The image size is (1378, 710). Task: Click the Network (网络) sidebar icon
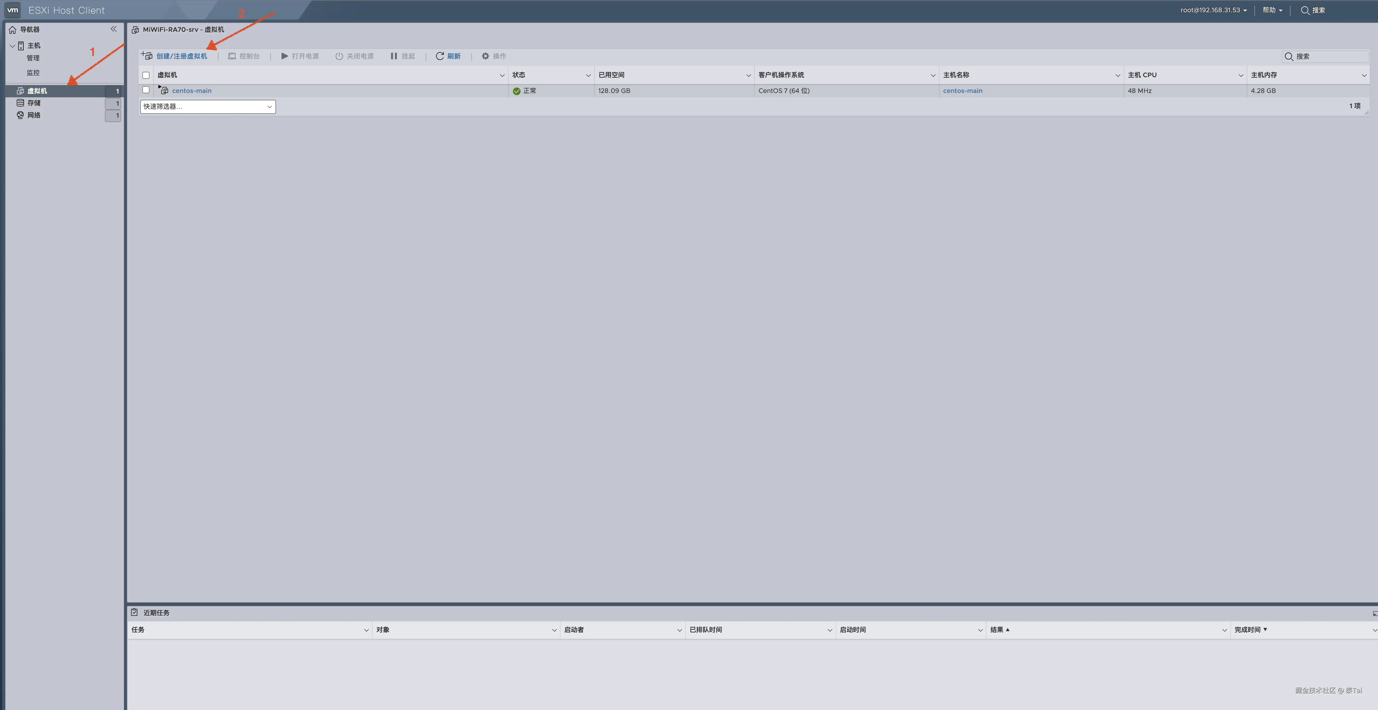click(20, 115)
